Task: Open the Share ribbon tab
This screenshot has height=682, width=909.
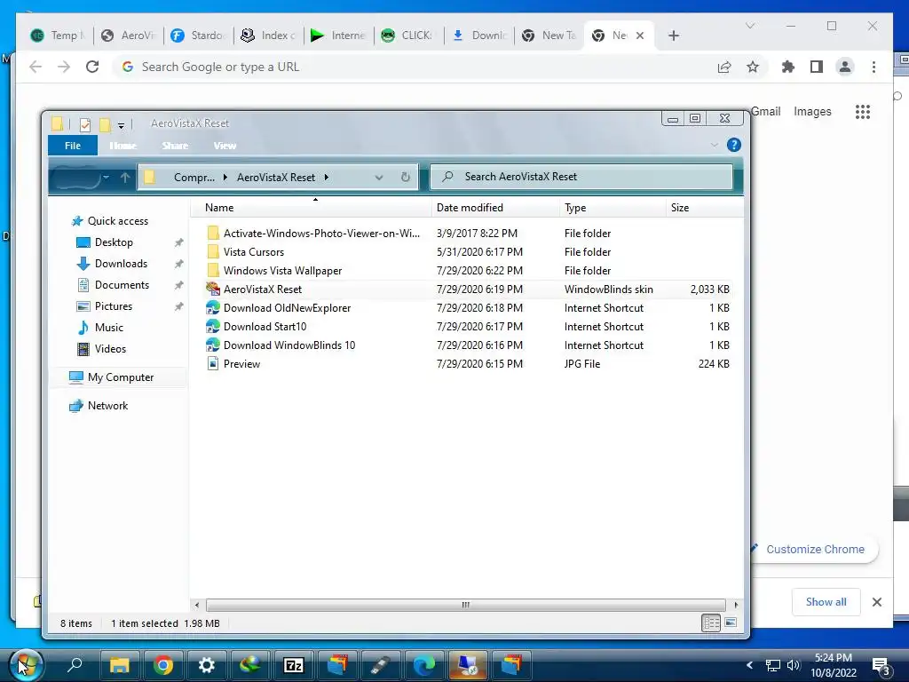Action: (x=175, y=146)
